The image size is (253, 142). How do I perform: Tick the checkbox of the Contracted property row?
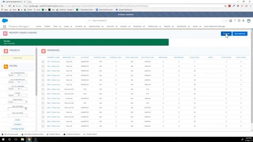coord(43,98)
